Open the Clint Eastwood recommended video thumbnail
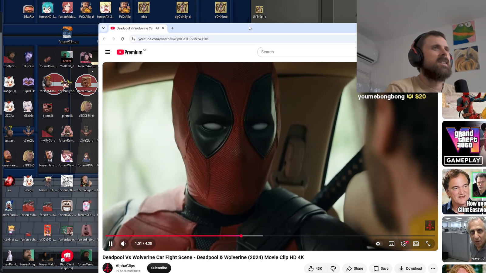This screenshot has width=486, height=273. click(464, 191)
